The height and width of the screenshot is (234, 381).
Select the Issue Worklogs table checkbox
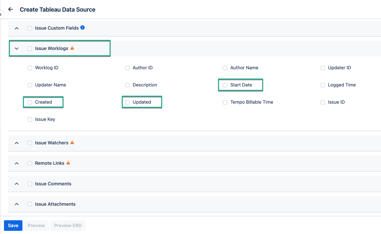[30, 49]
